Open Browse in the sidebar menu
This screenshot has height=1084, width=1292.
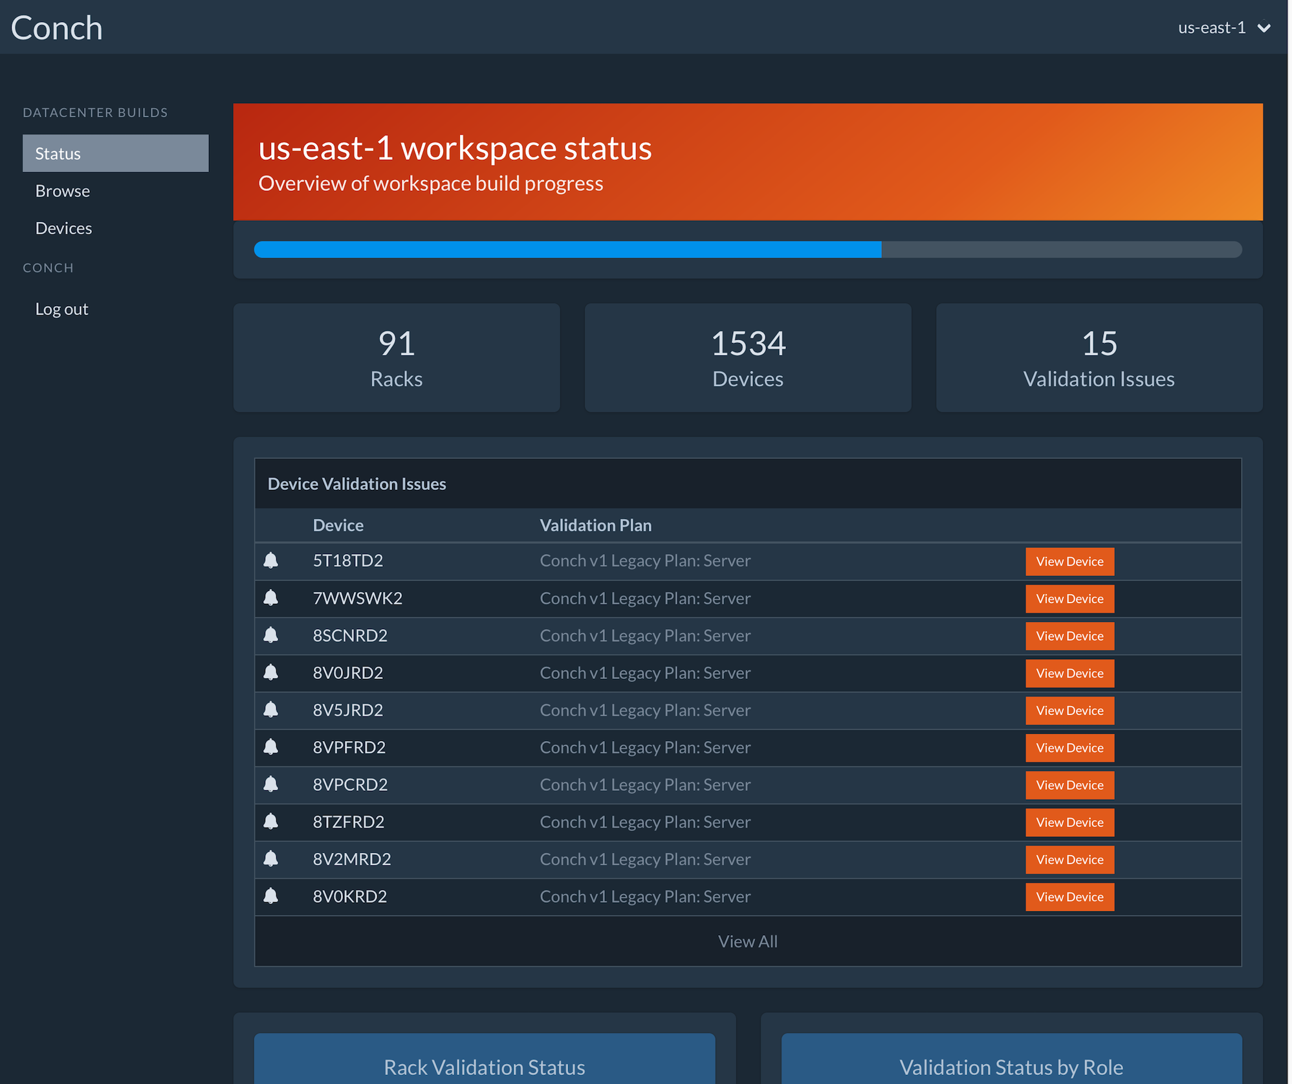[x=63, y=191]
